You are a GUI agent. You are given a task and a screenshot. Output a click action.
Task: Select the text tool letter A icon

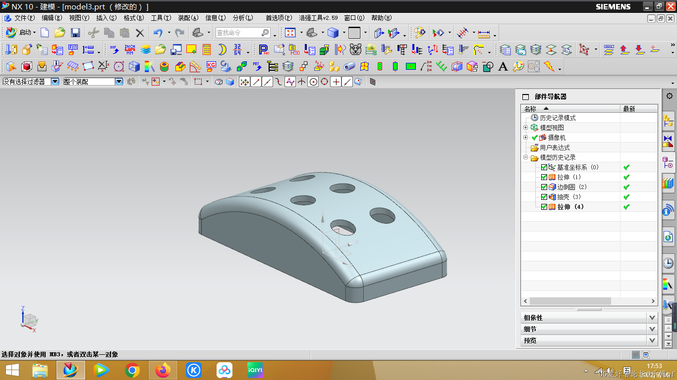[x=503, y=66]
